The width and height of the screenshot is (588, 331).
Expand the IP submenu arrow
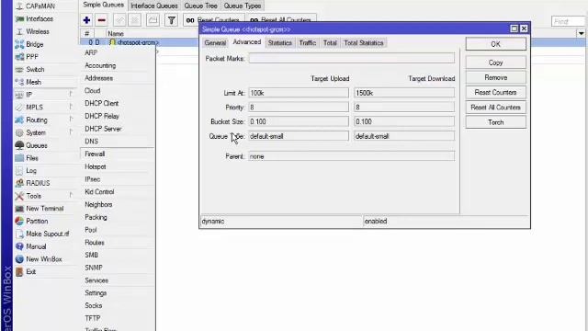click(x=71, y=95)
